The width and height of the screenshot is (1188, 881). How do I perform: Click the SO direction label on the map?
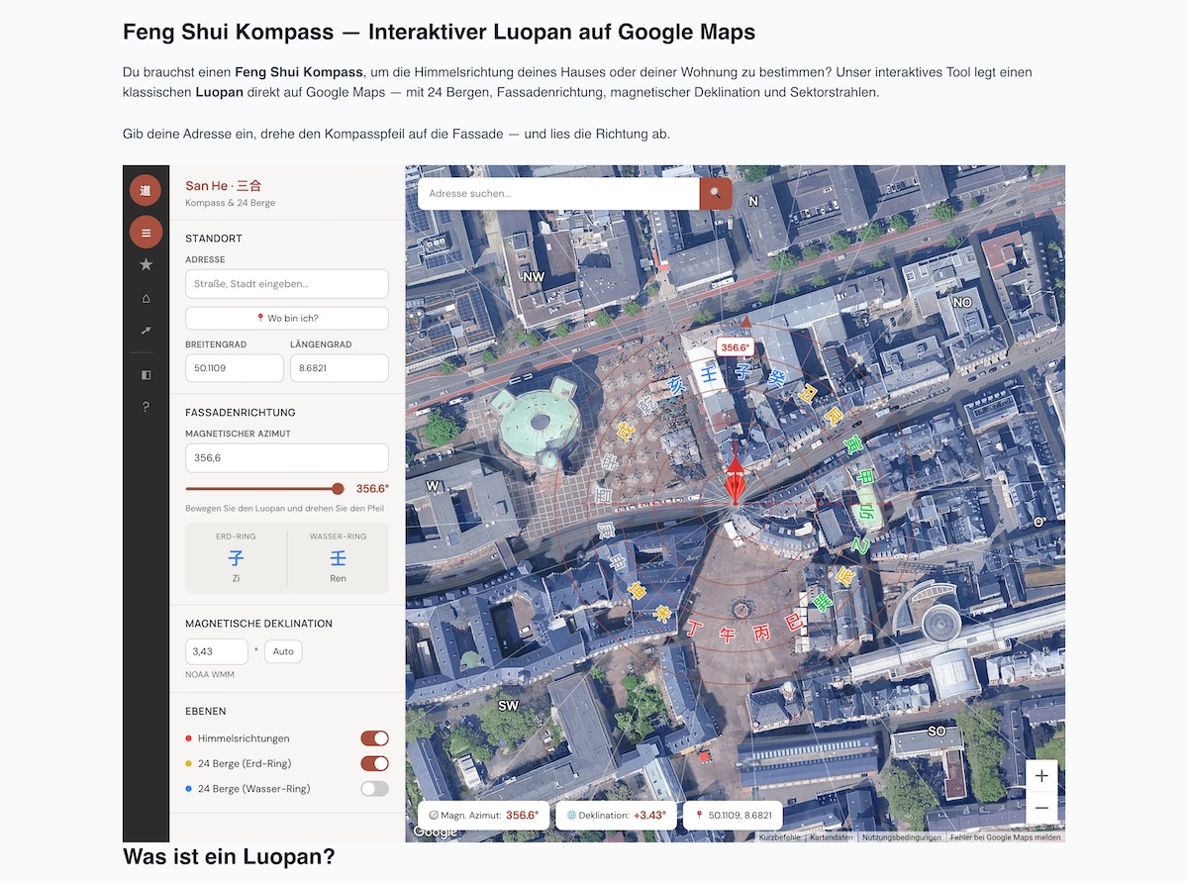(936, 732)
